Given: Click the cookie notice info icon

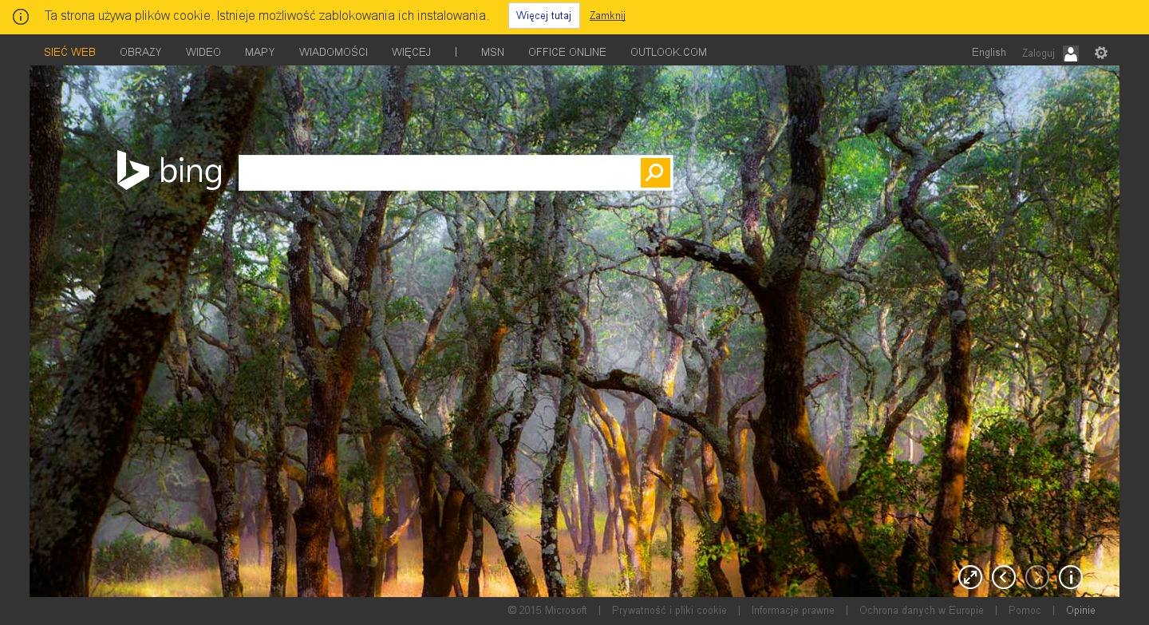Looking at the screenshot, I should [21, 17].
